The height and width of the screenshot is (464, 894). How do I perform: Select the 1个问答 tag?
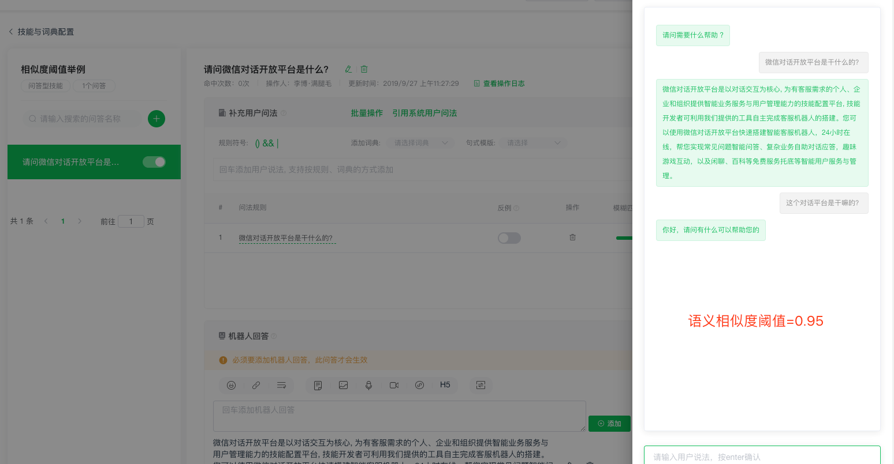[94, 86]
